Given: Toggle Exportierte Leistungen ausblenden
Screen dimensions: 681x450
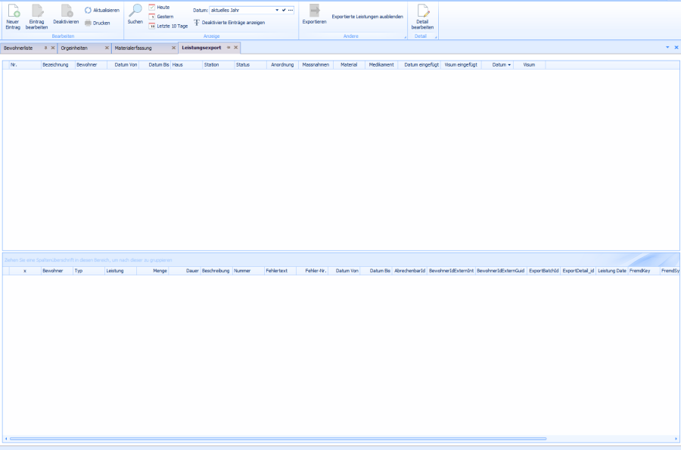Looking at the screenshot, I should 368,17.
